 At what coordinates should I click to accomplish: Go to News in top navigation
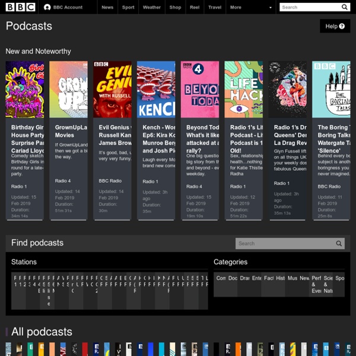107,7
